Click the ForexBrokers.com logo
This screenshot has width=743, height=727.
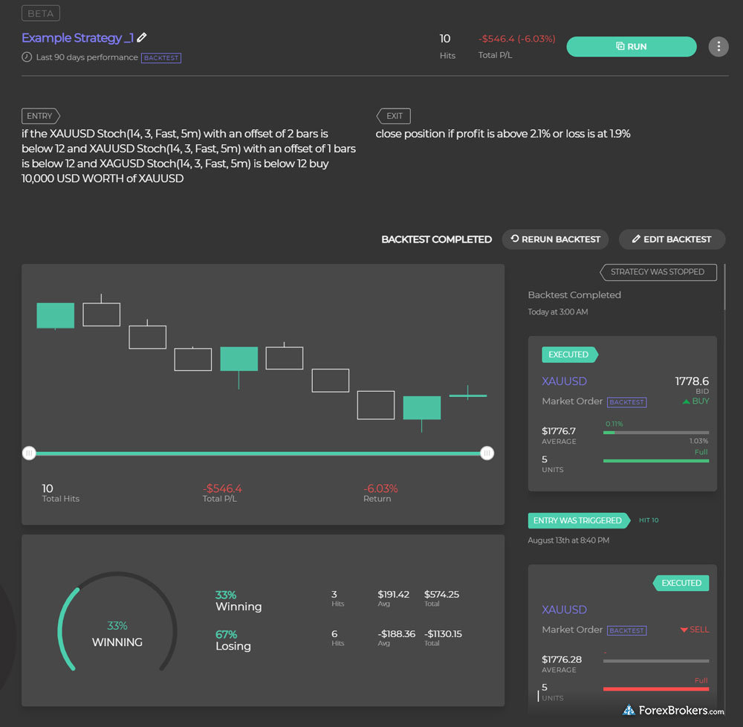coord(673,711)
